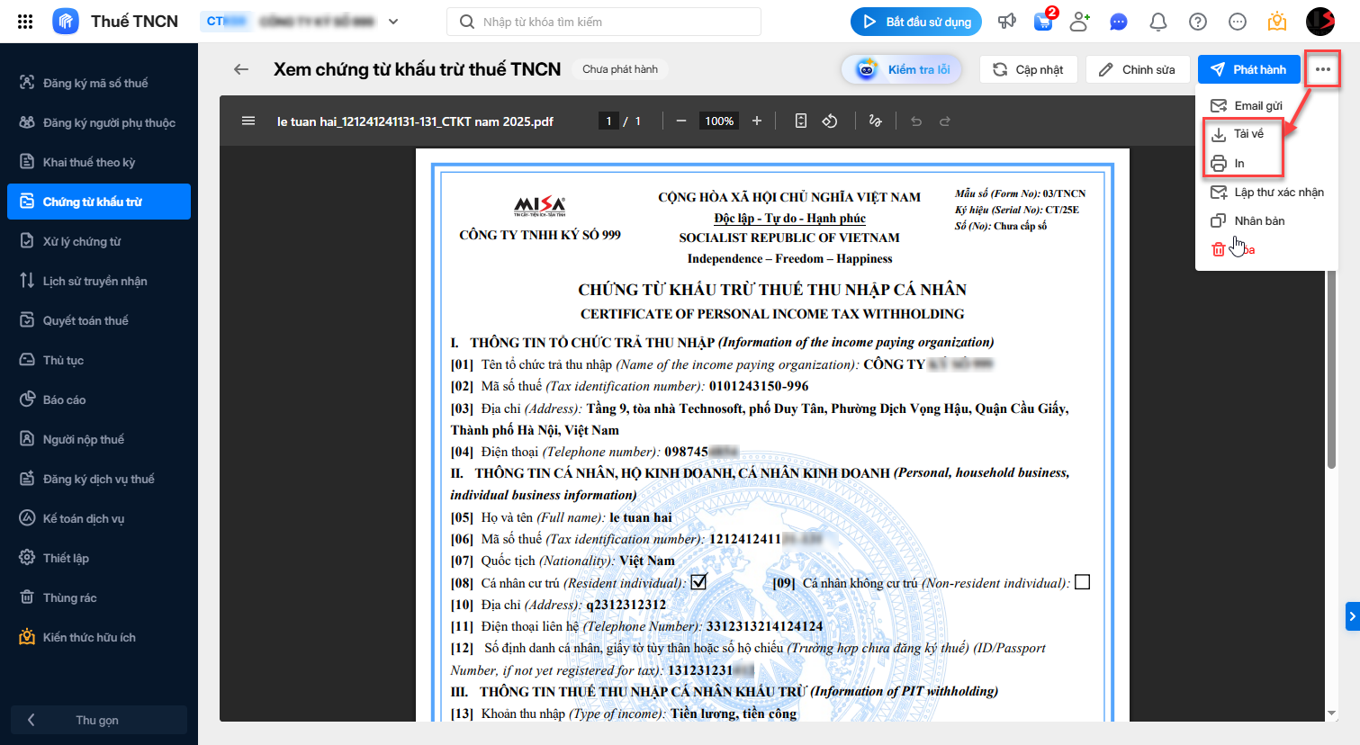The image size is (1360, 745).
Task: Click the 100% zoom level field
Action: point(719,121)
